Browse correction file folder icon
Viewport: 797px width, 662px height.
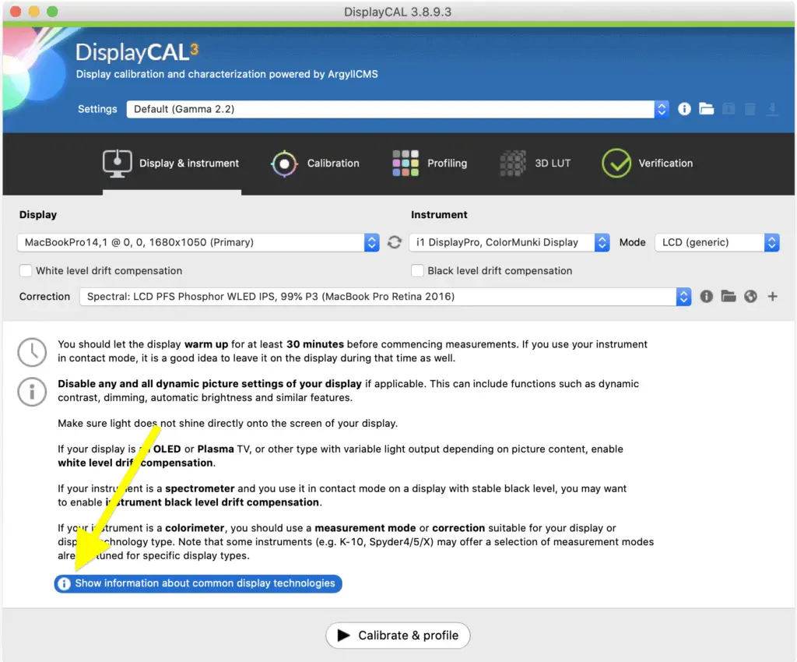click(729, 297)
